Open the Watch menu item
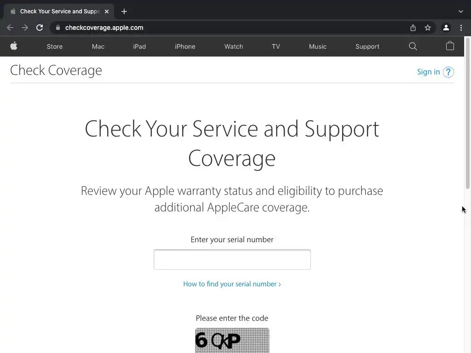 coord(234,46)
